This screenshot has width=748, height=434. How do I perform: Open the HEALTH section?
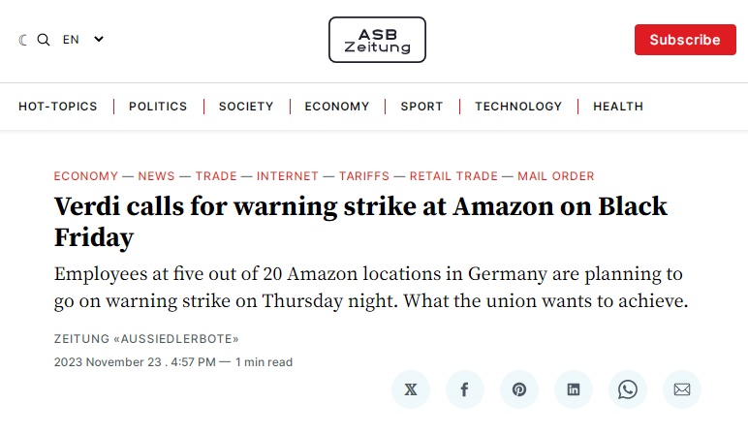point(618,107)
